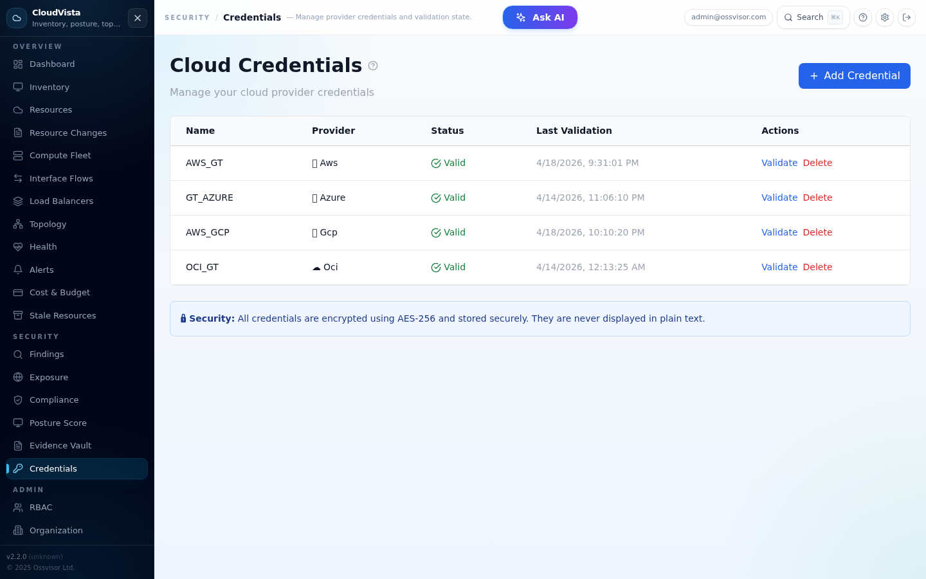Click the Dashboard grid icon
Screen dimensions: 926x579
pos(18,64)
